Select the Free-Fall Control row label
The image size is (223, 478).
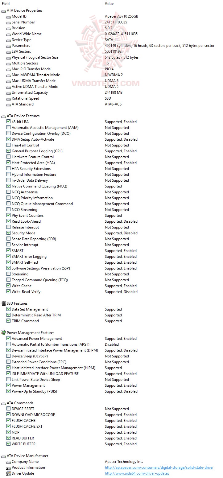pos(25,145)
